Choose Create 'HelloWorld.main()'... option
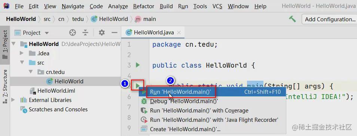This screenshot has width=357, height=136. pos(212,129)
